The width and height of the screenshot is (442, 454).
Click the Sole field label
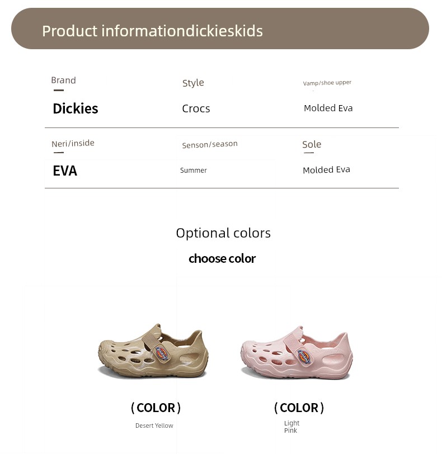pyautogui.click(x=312, y=144)
